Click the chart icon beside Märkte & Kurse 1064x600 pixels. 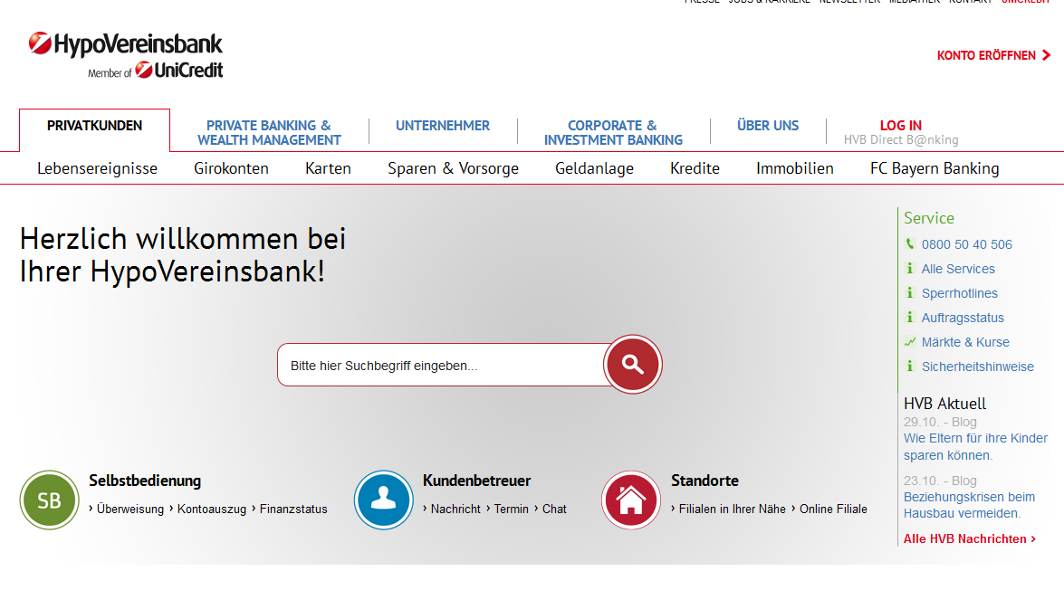tap(910, 342)
